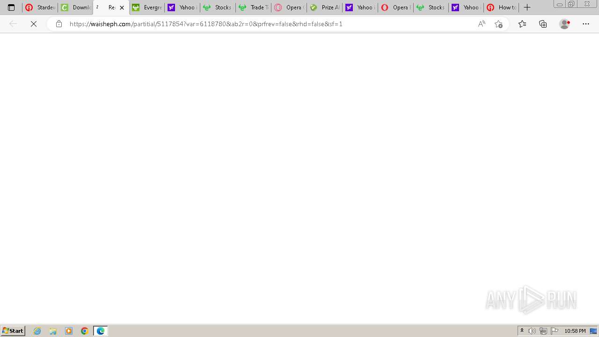
Task: Switch to the Evergre tab
Action: click(x=147, y=7)
